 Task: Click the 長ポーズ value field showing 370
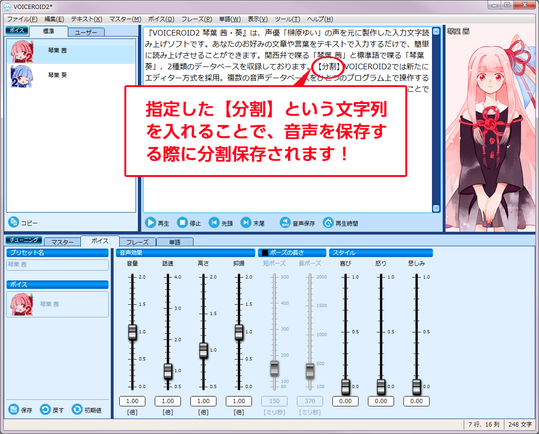[310, 401]
